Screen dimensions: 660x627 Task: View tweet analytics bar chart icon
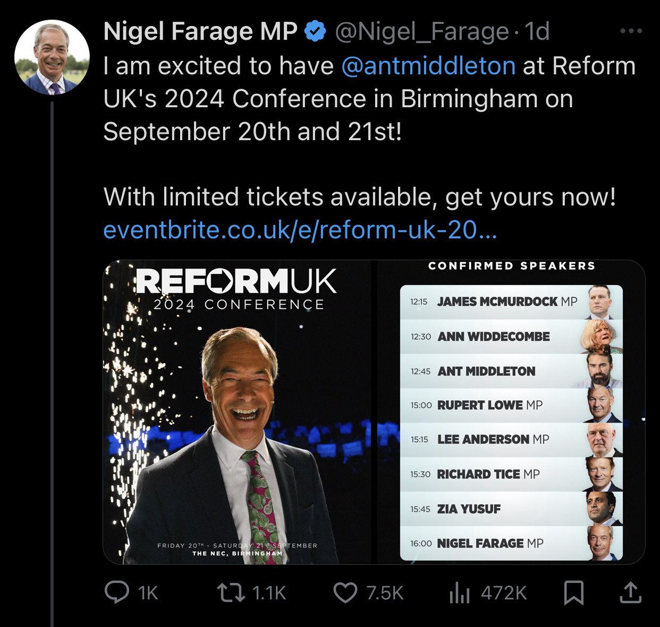tap(460, 592)
